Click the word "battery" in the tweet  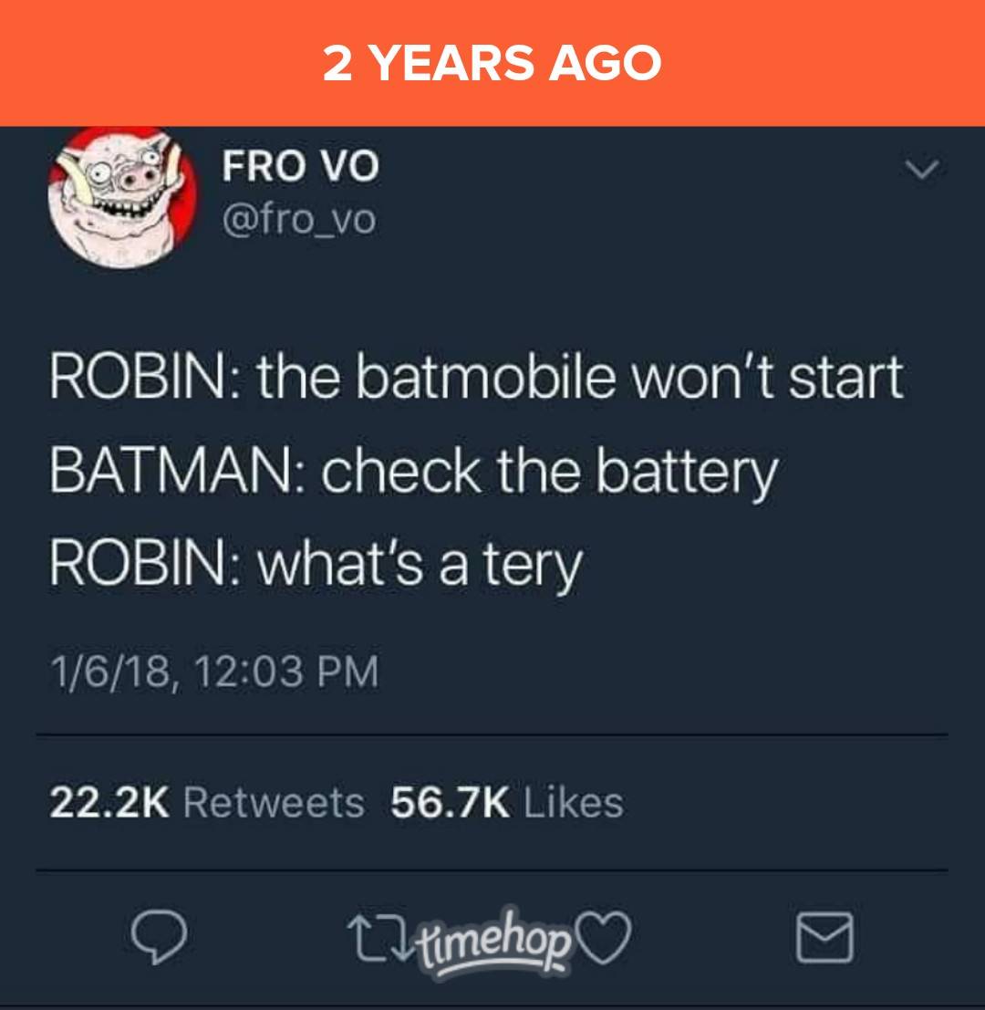click(687, 474)
